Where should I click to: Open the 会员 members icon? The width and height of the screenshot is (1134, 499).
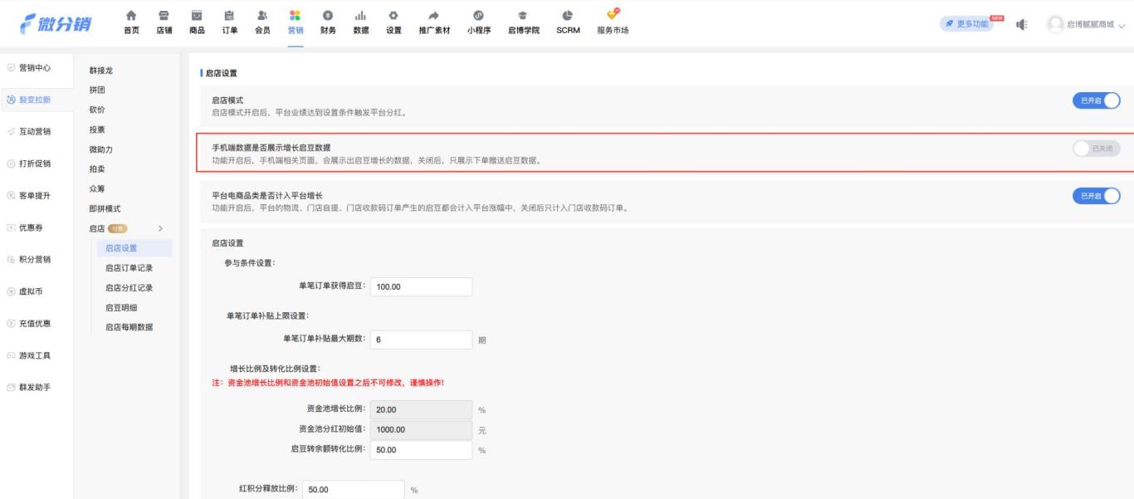[x=262, y=15]
